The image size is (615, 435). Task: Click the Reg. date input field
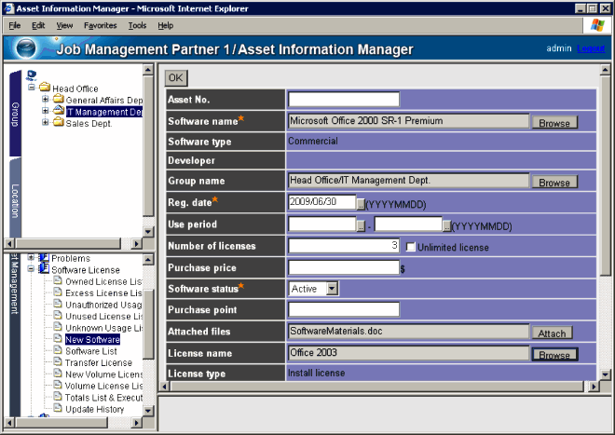(x=322, y=202)
